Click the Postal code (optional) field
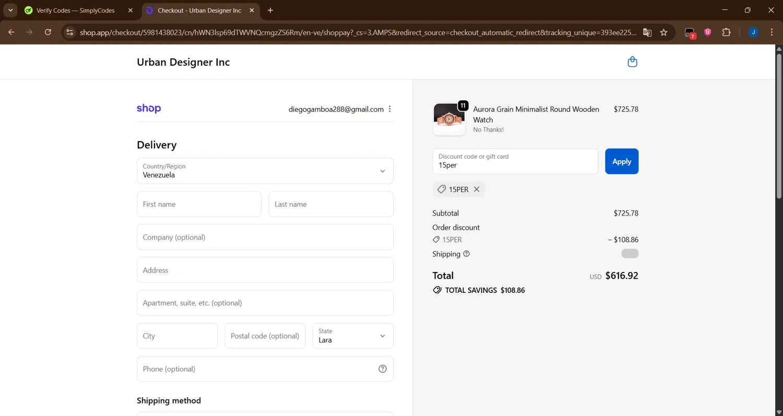This screenshot has height=416, width=783. click(265, 336)
